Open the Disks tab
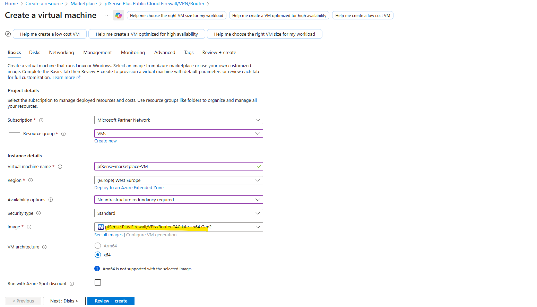Image resolution: width=537 pixels, height=307 pixels. [x=35, y=52]
